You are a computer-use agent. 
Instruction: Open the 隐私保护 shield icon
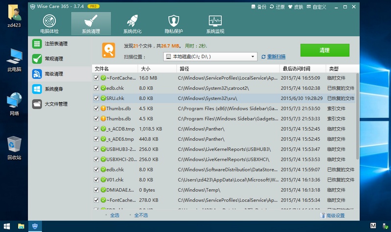[173, 21]
